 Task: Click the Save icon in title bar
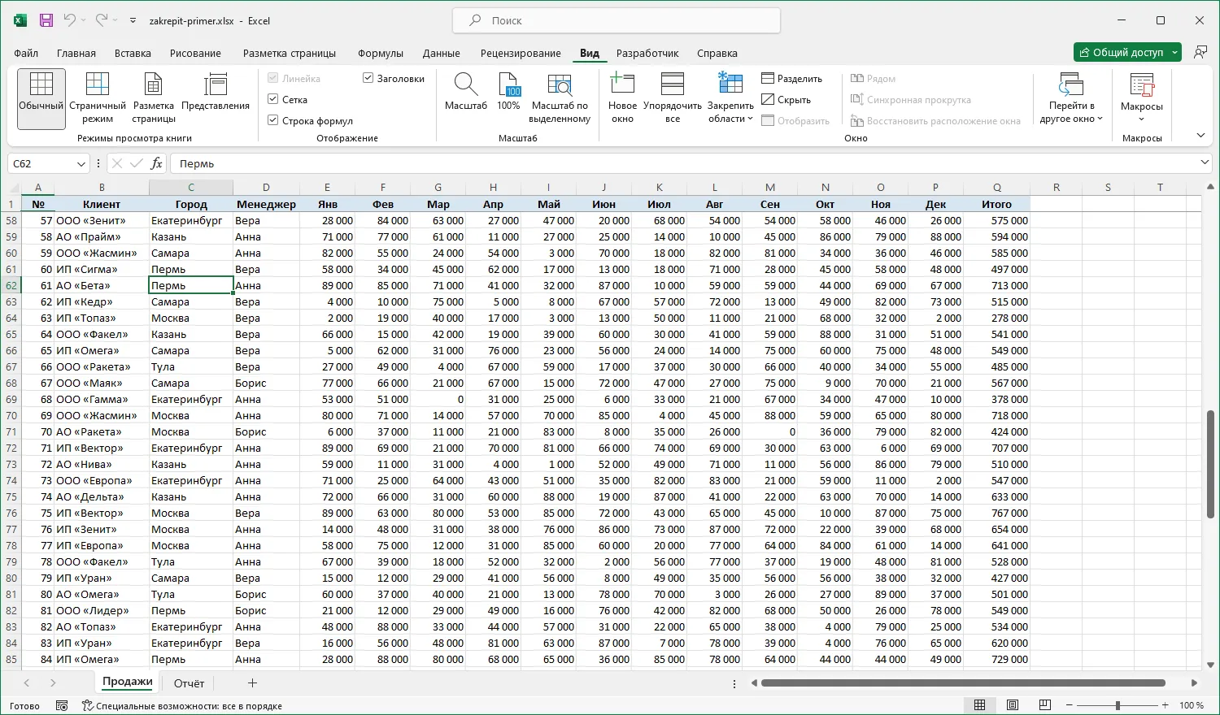tap(46, 20)
